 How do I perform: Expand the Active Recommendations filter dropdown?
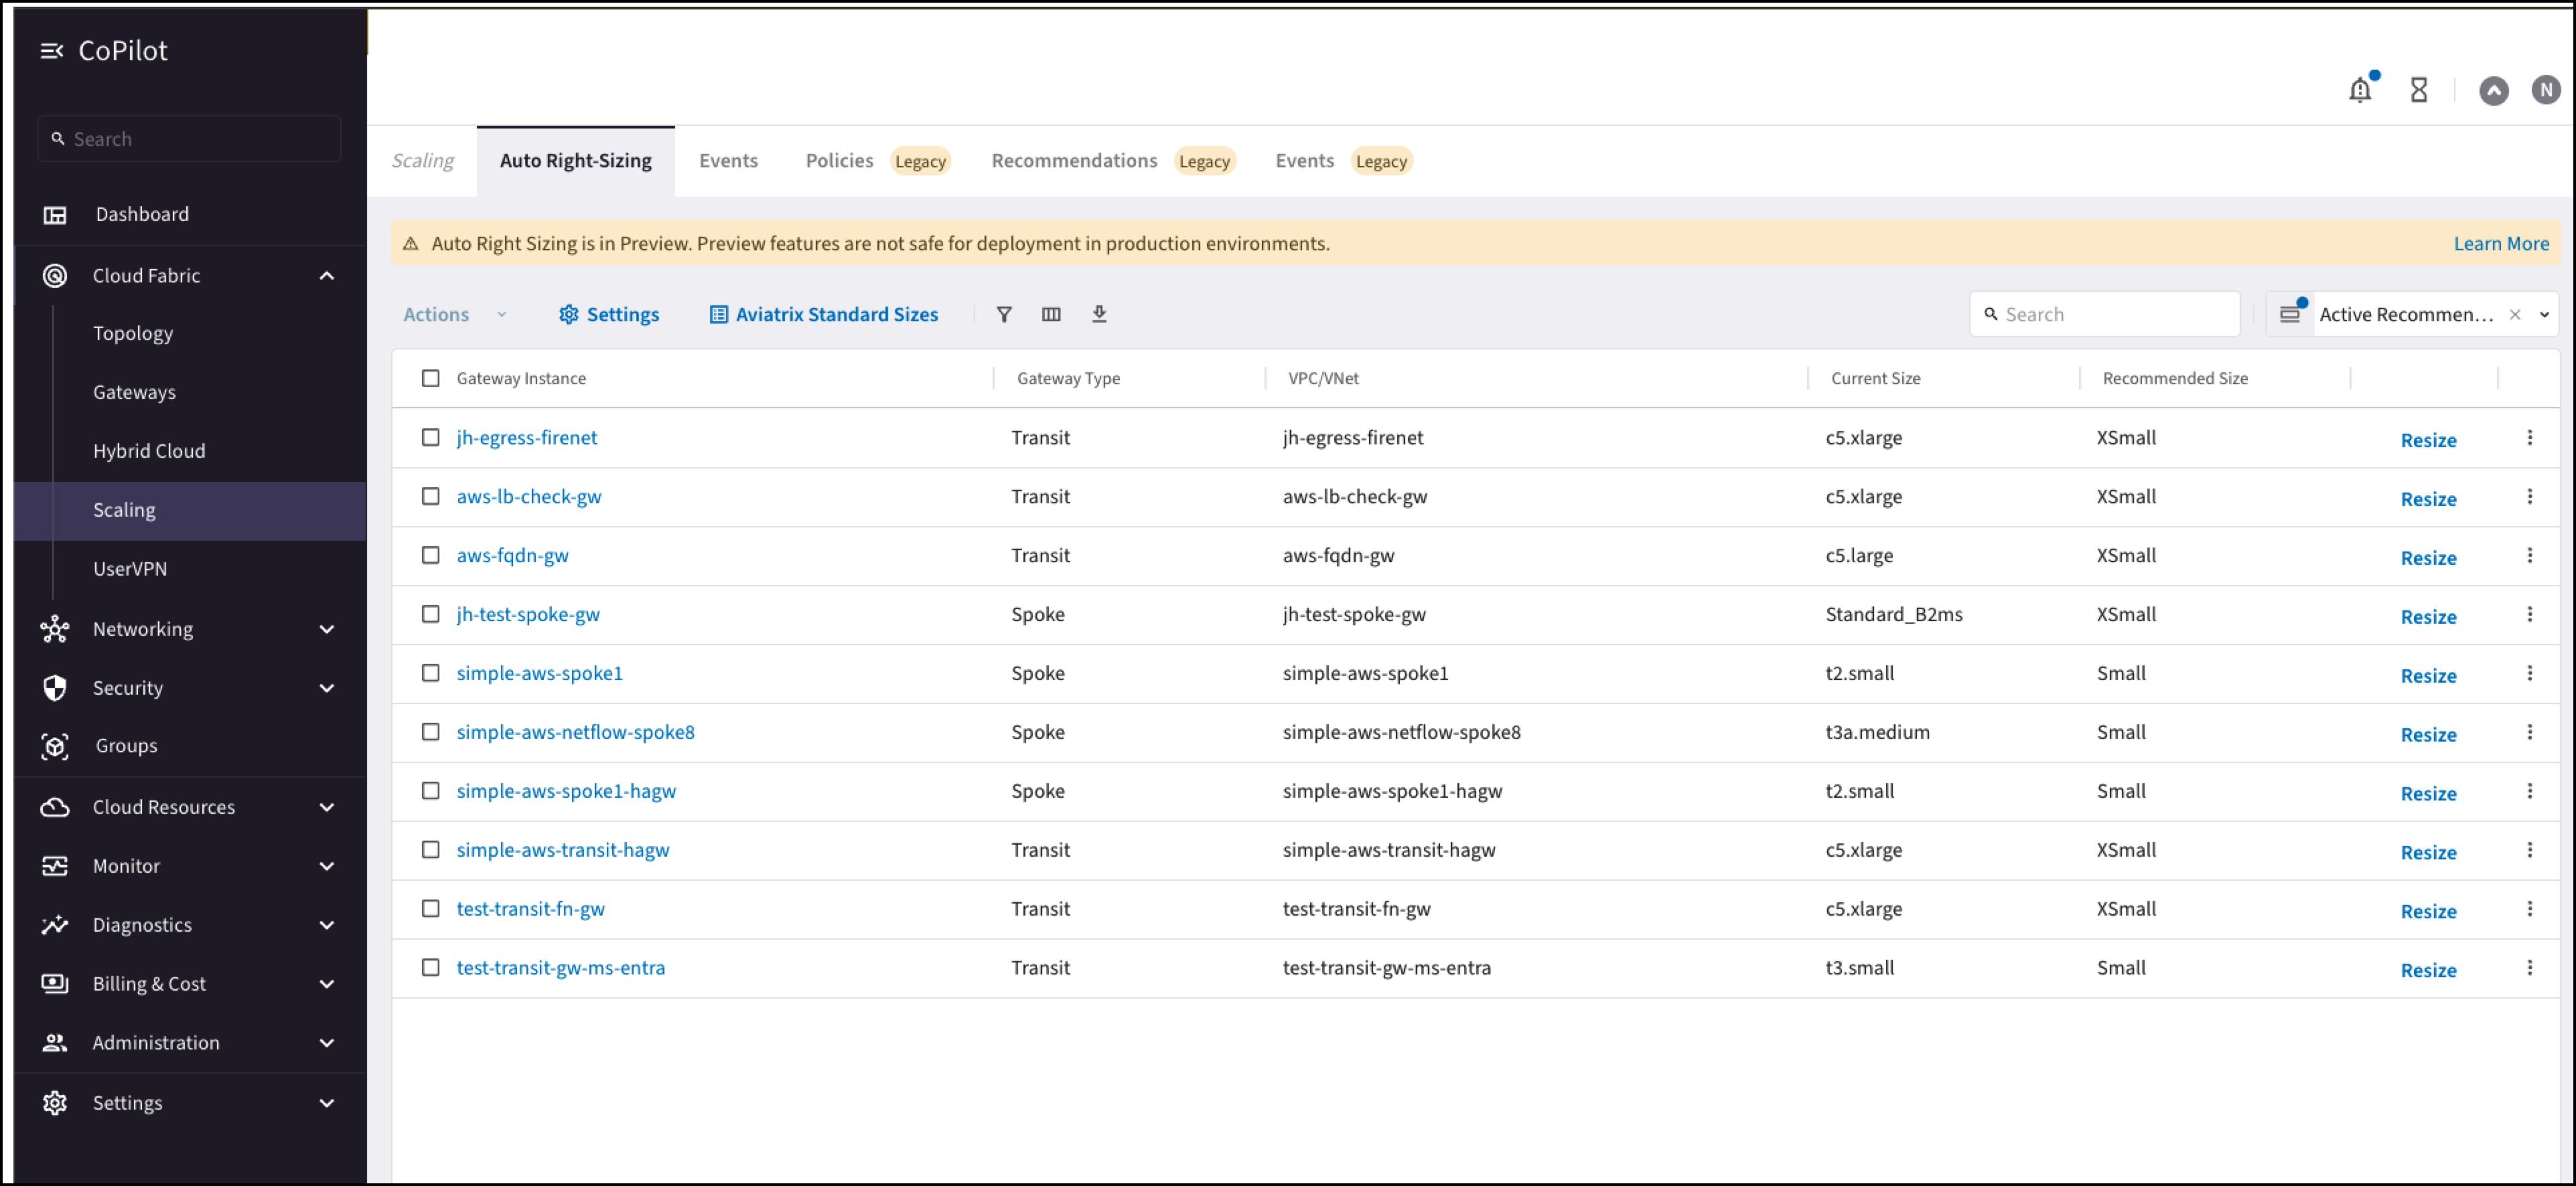(x=2545, y=314)
